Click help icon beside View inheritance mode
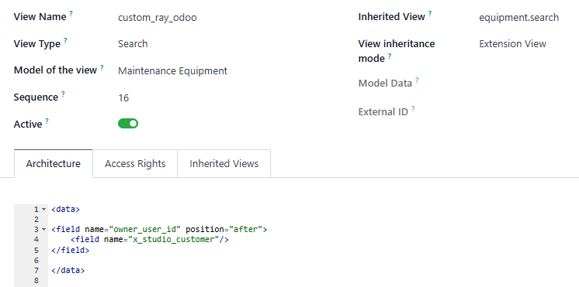 (390, 56)
